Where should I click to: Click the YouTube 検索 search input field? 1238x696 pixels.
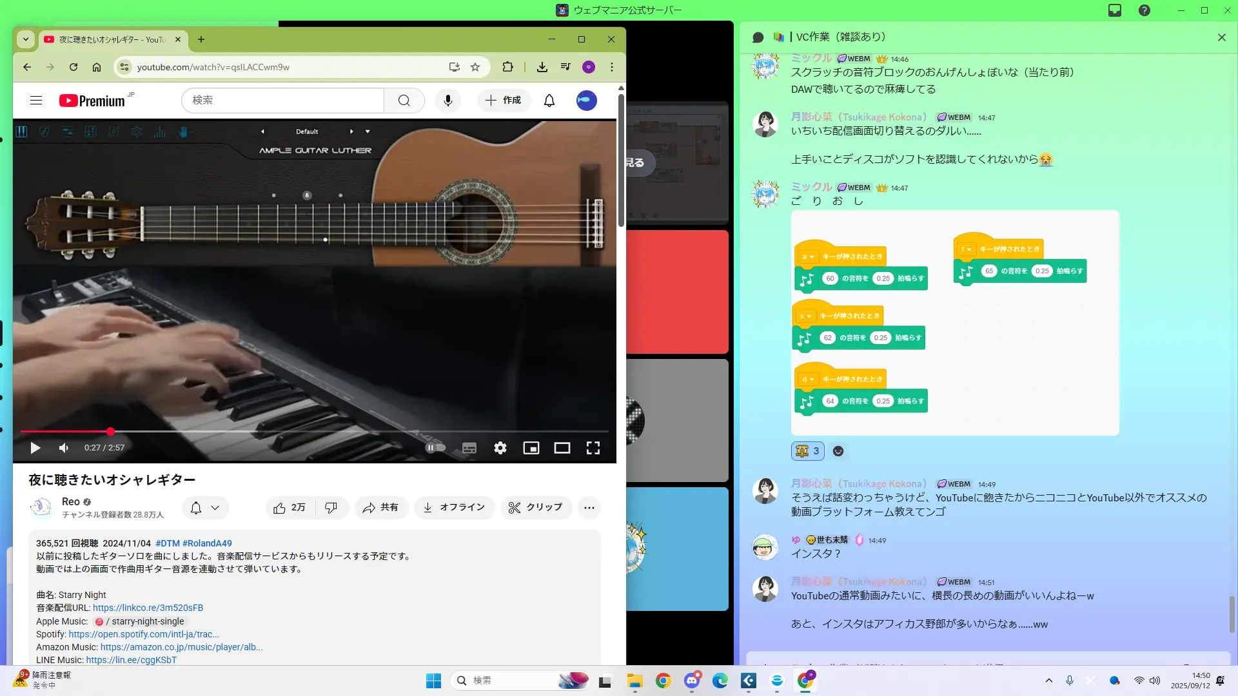pos(284,101)
